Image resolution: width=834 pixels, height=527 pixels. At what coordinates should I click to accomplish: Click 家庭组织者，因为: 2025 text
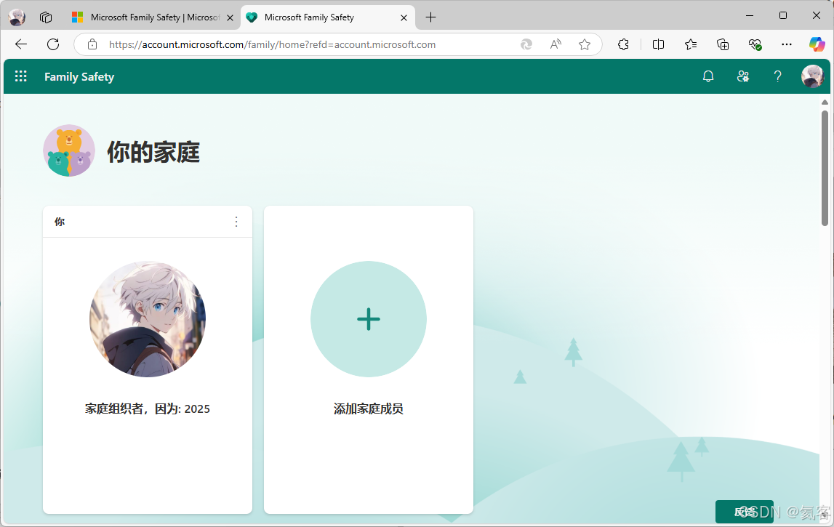pos(148,409)
